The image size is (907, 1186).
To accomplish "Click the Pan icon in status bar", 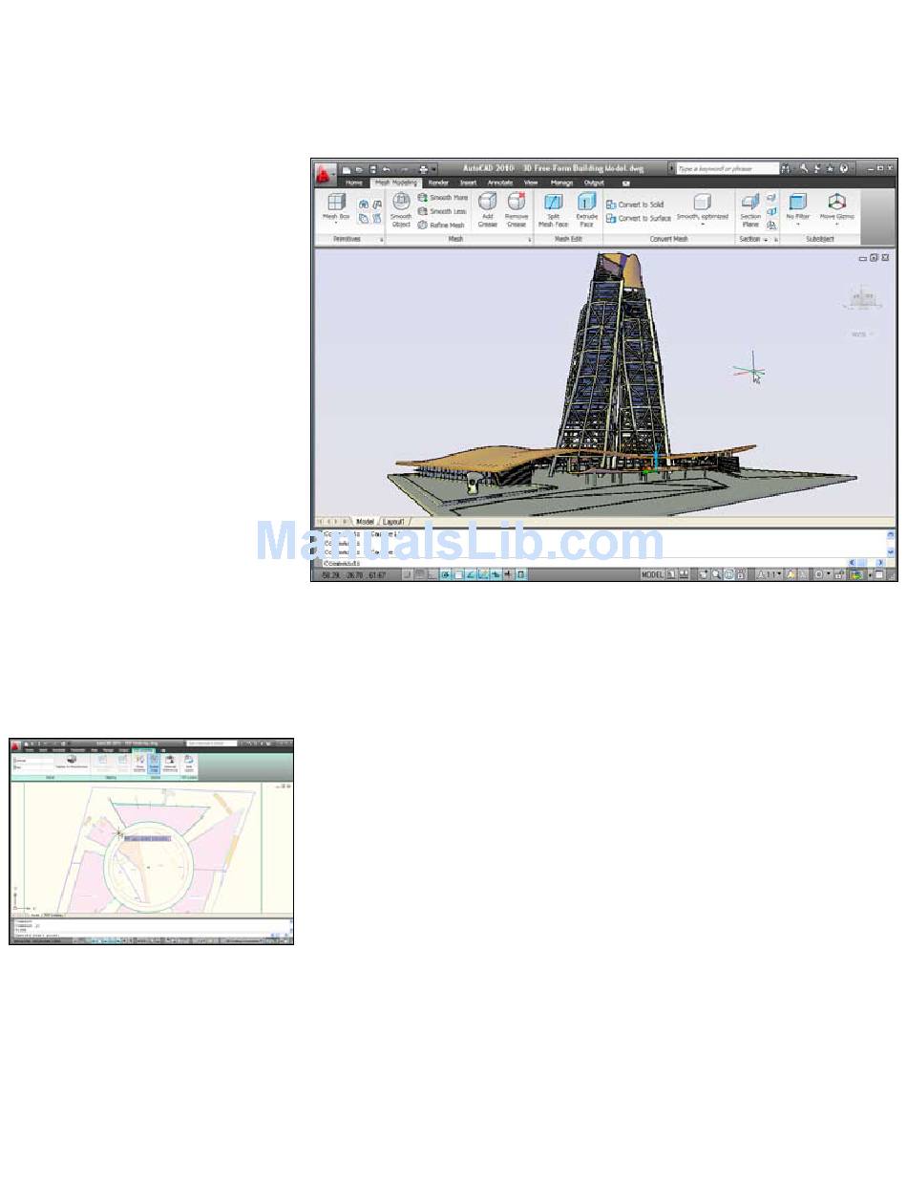I will click(704, 576).
